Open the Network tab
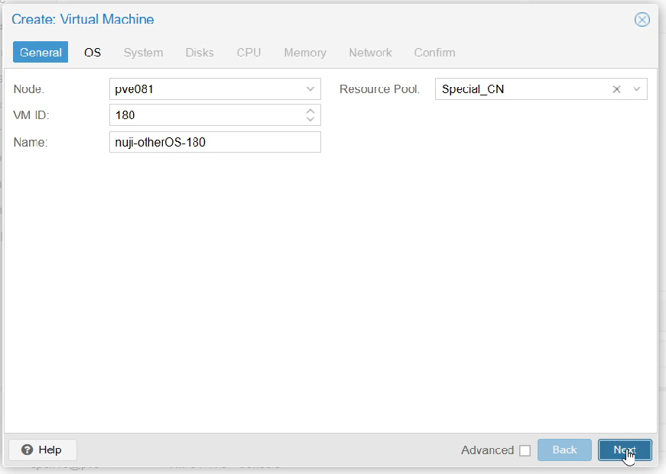Screen dimensions: 666x474 pos(370,52)
